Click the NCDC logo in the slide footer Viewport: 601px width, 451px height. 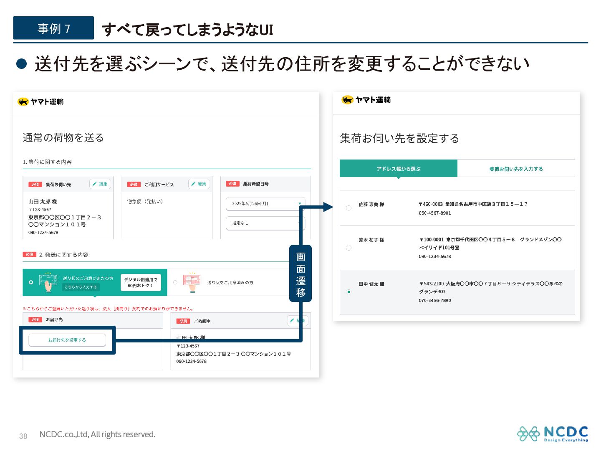[553, 434]
